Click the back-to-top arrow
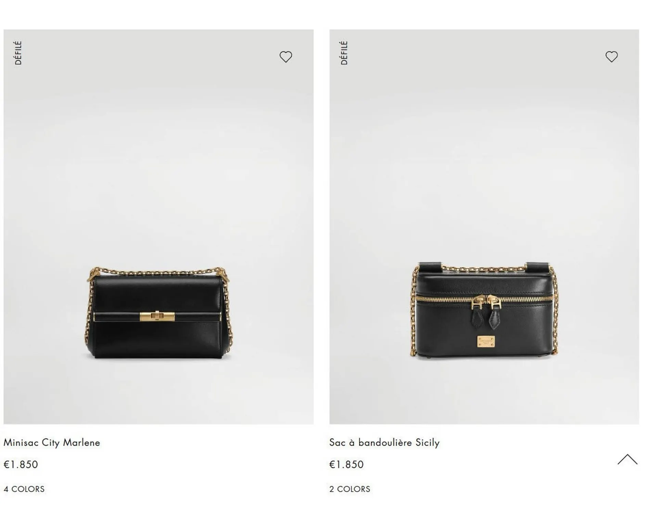The width and height of the screenshot is (657, 510). click(628, 459)
